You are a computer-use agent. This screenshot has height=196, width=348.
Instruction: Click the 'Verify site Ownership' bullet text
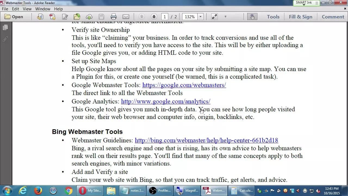pyautogui.click(x=101, y=30)
